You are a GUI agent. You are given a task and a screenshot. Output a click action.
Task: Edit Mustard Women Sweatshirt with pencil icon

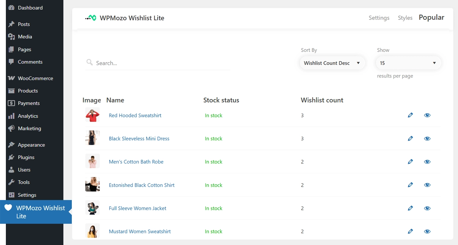[x=410, y=231]
